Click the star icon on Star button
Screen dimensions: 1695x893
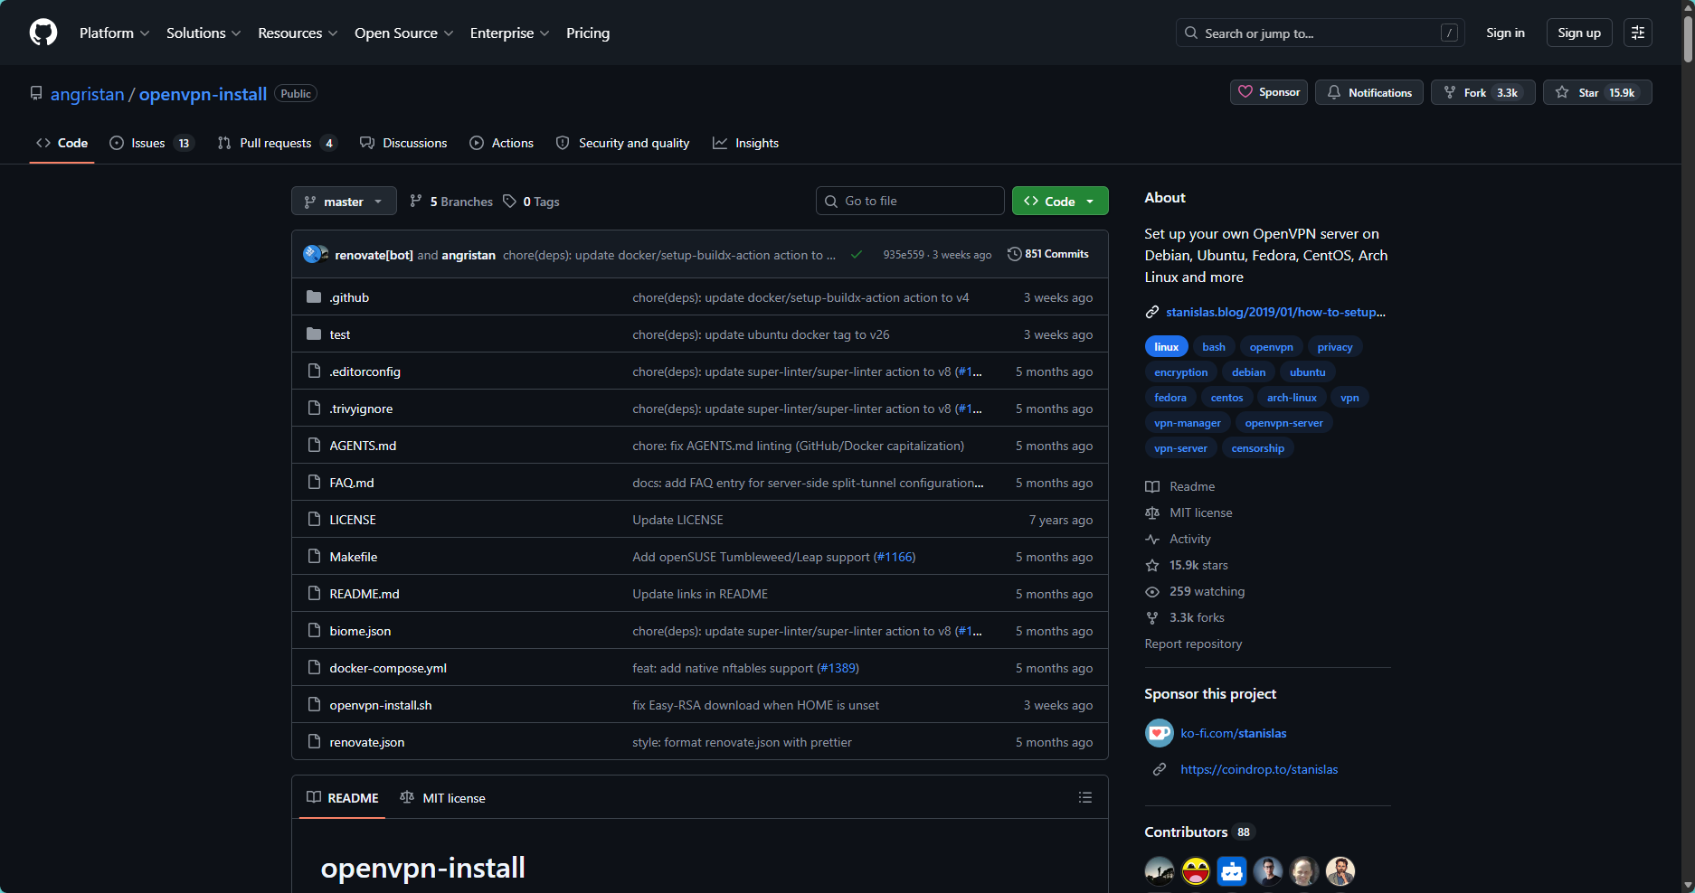coord(1562,92)
